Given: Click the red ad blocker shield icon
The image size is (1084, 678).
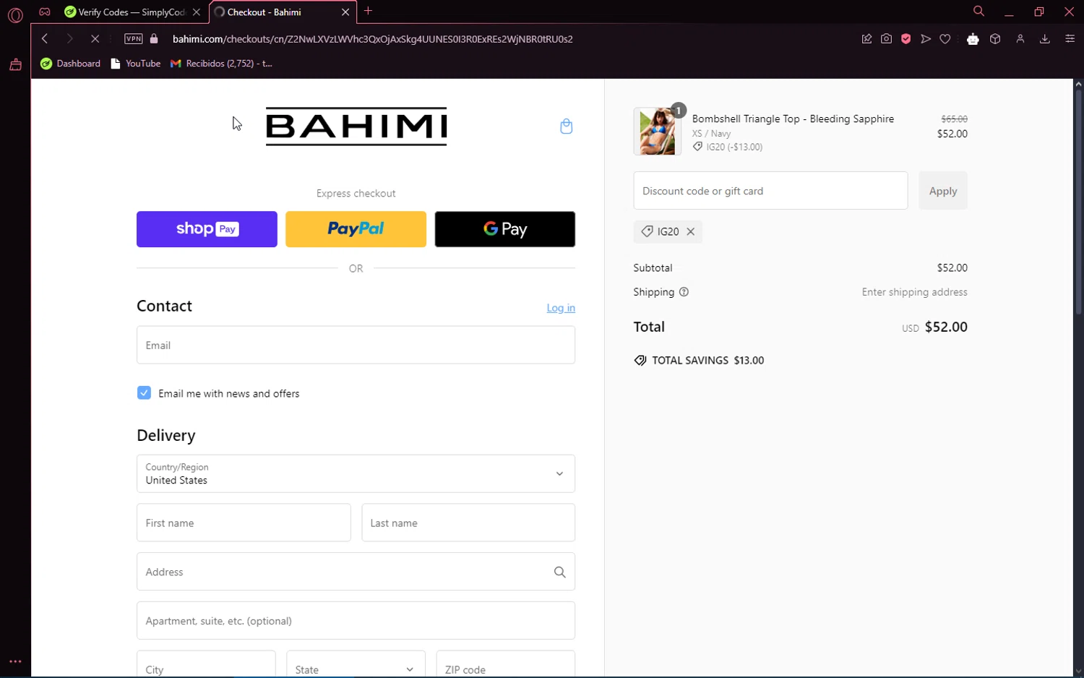Looking at the screenshot, I should [906, 39].
